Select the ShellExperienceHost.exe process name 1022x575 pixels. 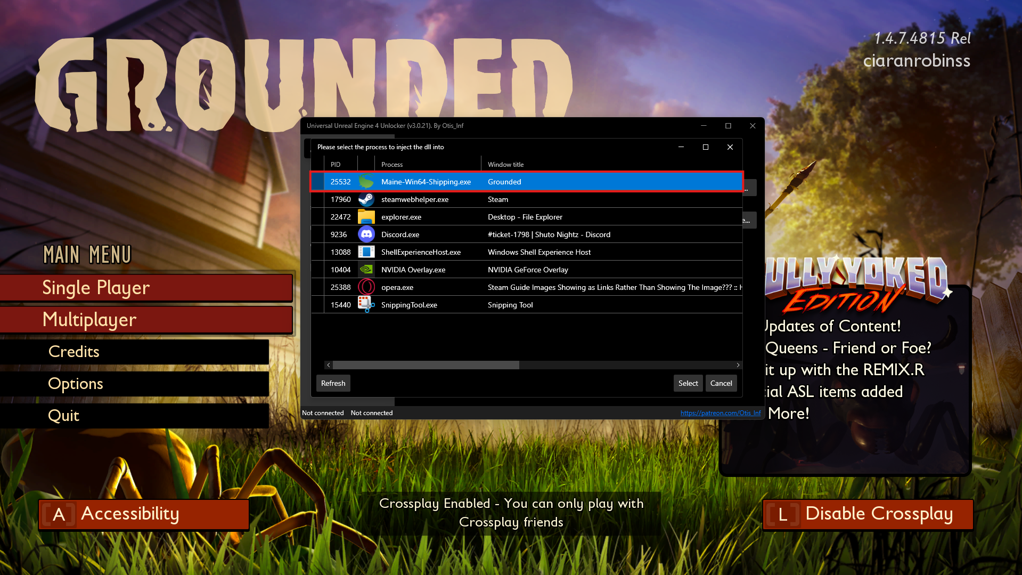[x=421, y=252]
